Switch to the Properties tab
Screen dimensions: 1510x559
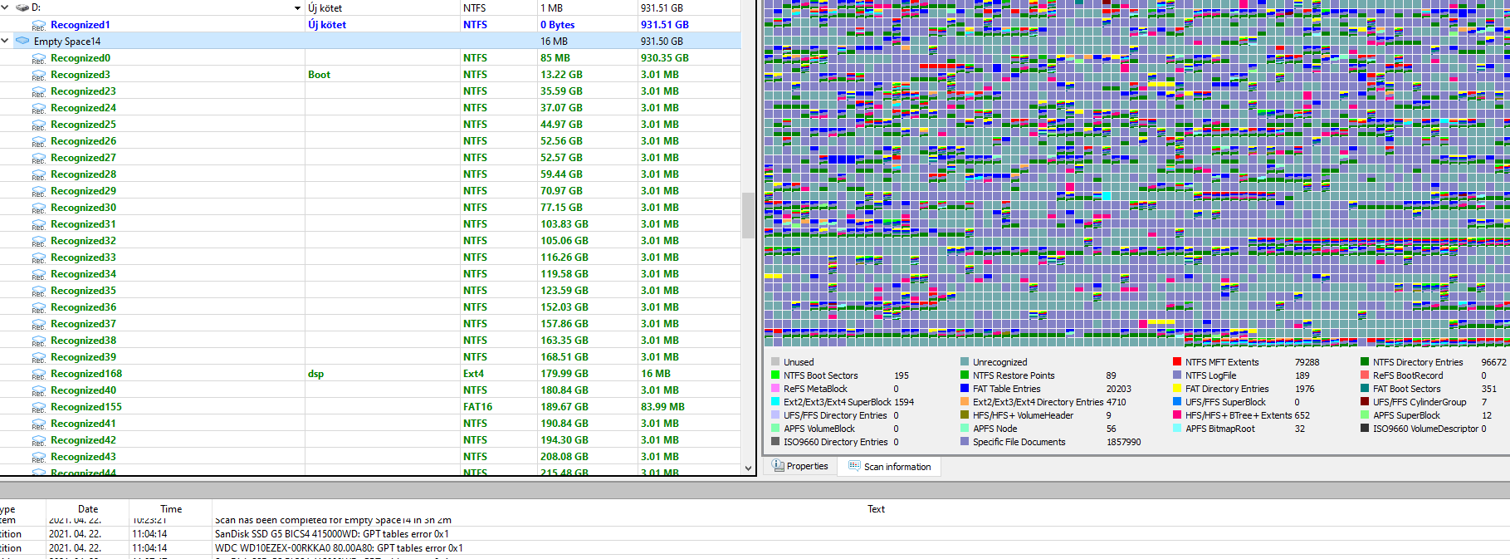coord(799,466)
